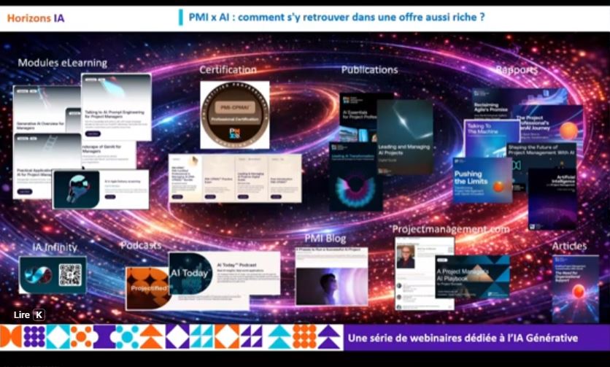Click dark button in Practical Application card
The image size is (610, 367).
[25, 191]
